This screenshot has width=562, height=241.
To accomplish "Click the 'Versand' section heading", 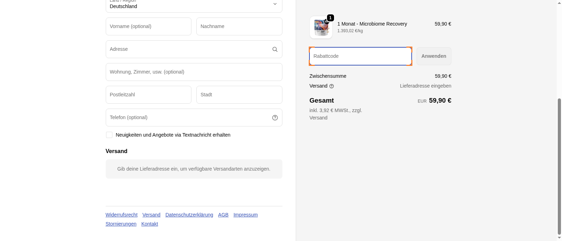I will (x=117, y=151).
